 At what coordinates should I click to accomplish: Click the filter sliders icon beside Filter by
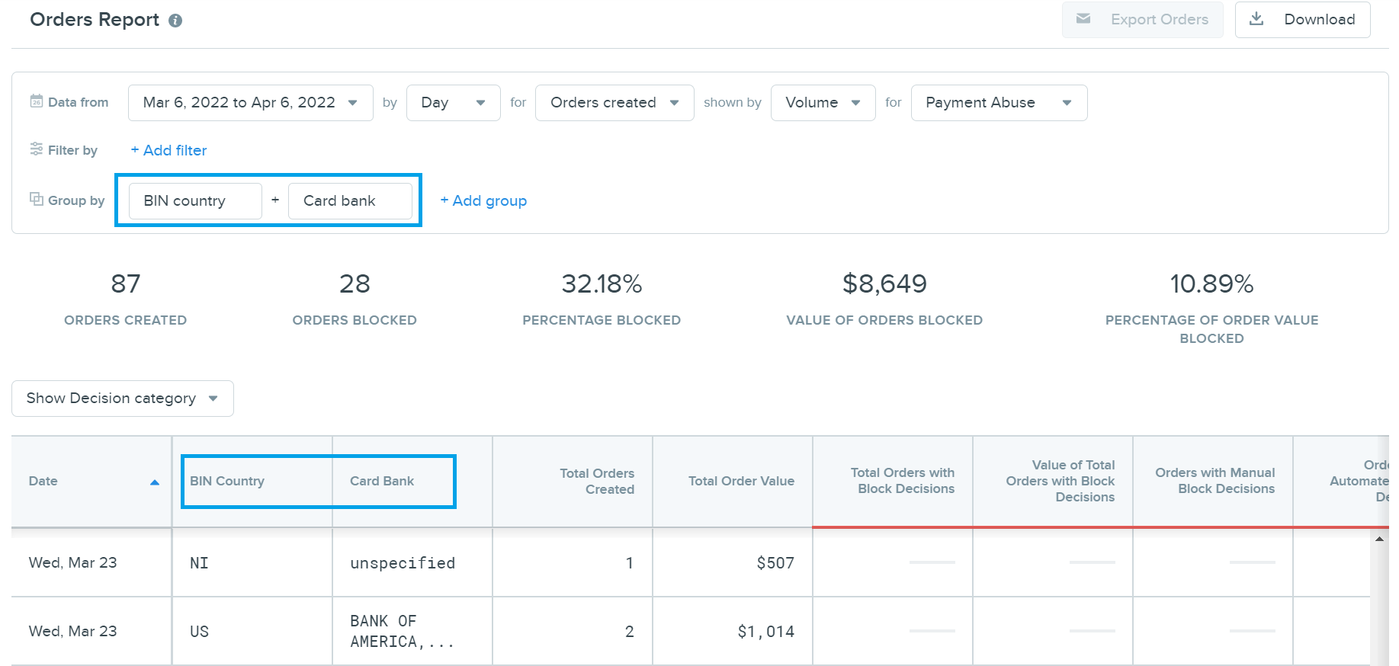[x=36, y=149]
